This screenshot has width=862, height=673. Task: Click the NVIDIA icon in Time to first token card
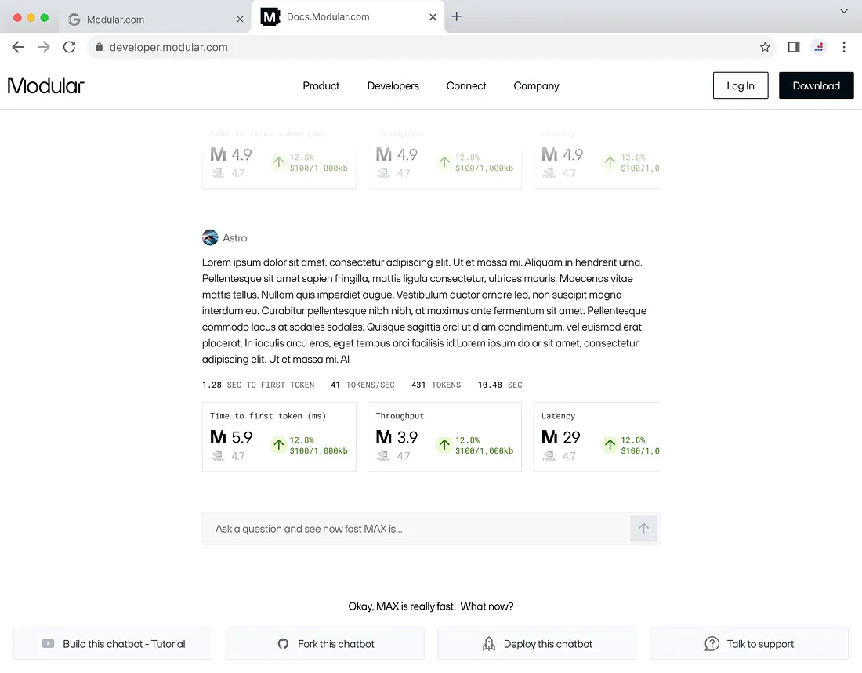pos(218,456)
